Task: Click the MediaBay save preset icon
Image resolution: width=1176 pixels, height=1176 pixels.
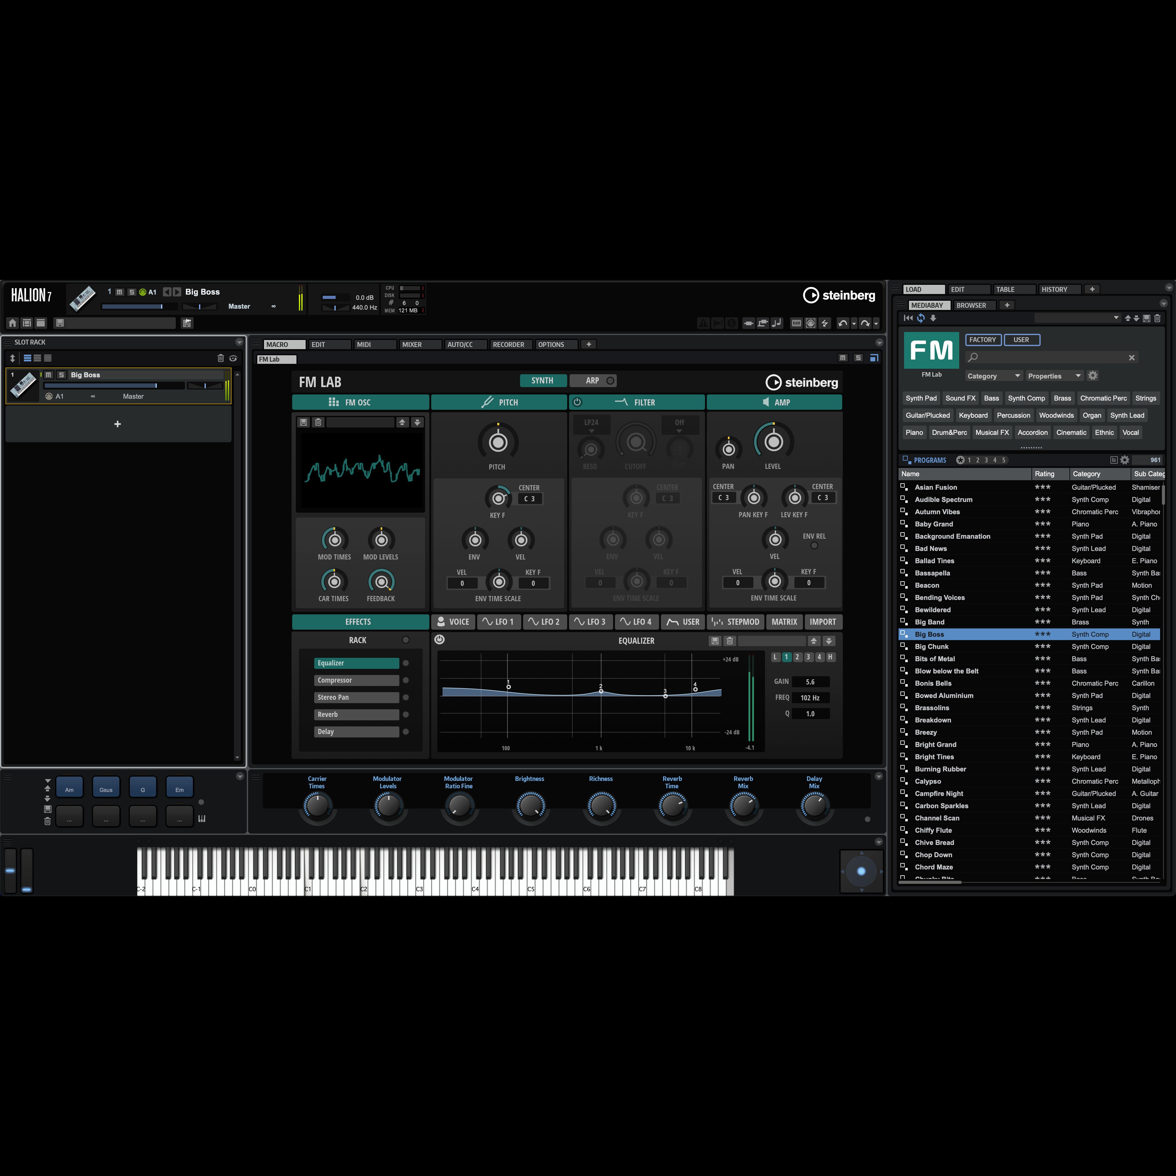Action: pos(1146,318)
